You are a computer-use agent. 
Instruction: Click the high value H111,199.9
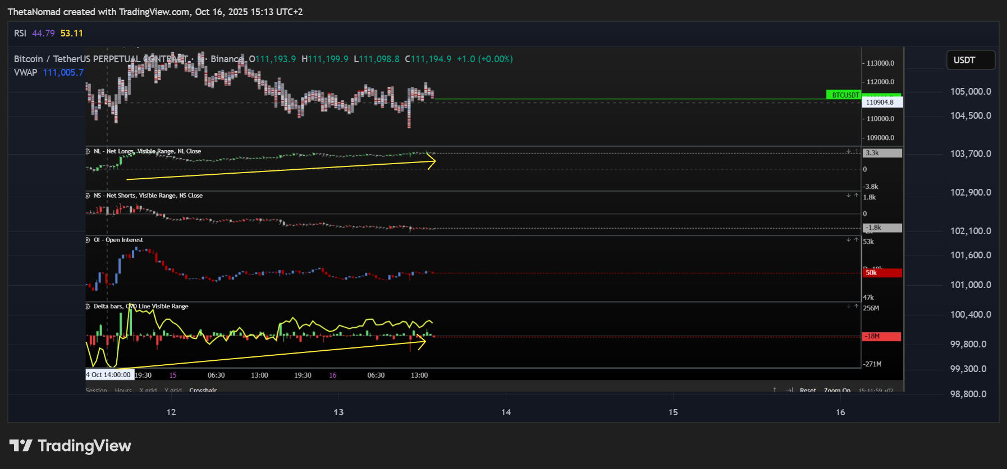click(324, 59)
